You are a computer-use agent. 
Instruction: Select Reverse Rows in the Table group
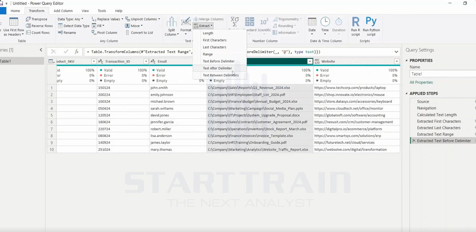click(39, 26)
